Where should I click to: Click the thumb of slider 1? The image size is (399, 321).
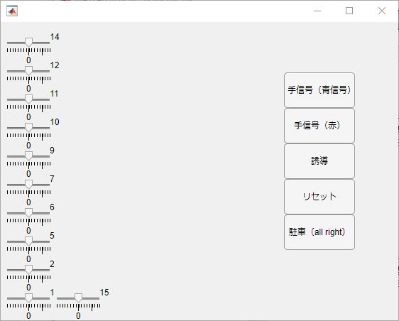[29, 298]
